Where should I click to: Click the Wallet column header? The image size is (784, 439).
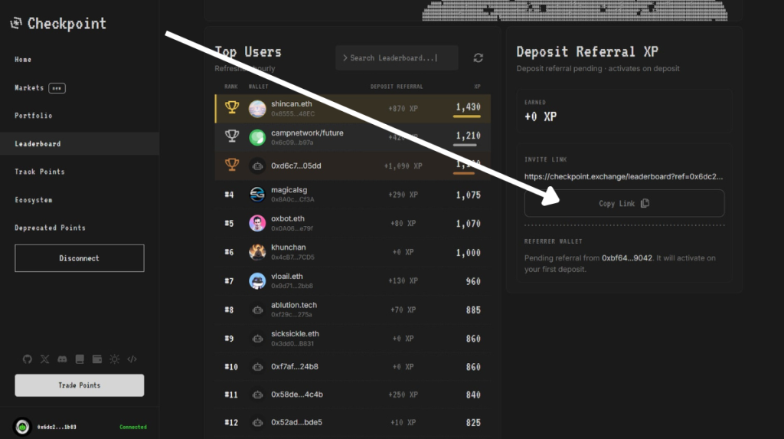tap(259, 87)
